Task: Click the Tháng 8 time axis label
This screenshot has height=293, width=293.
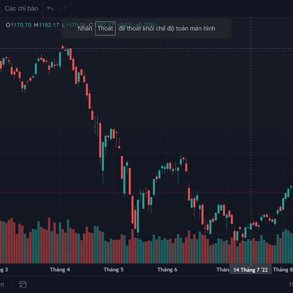Action: click(283, 270)
